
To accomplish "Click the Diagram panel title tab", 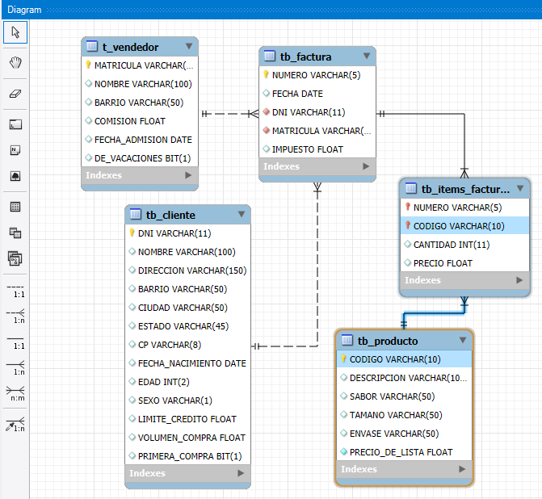I will click(x=24, y=10).
